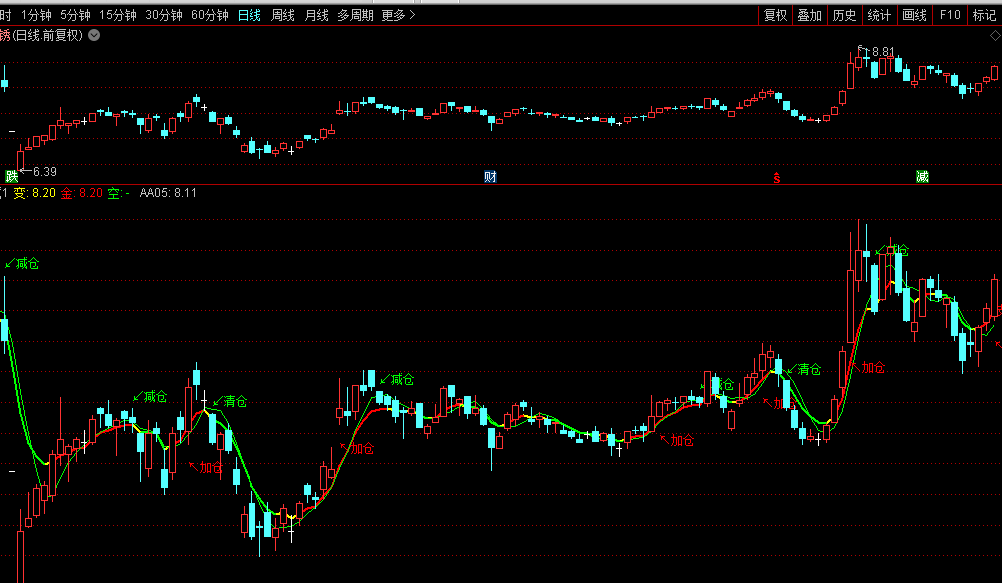Click the 复权 button
1002x583 pixels.
coord(775,15)
